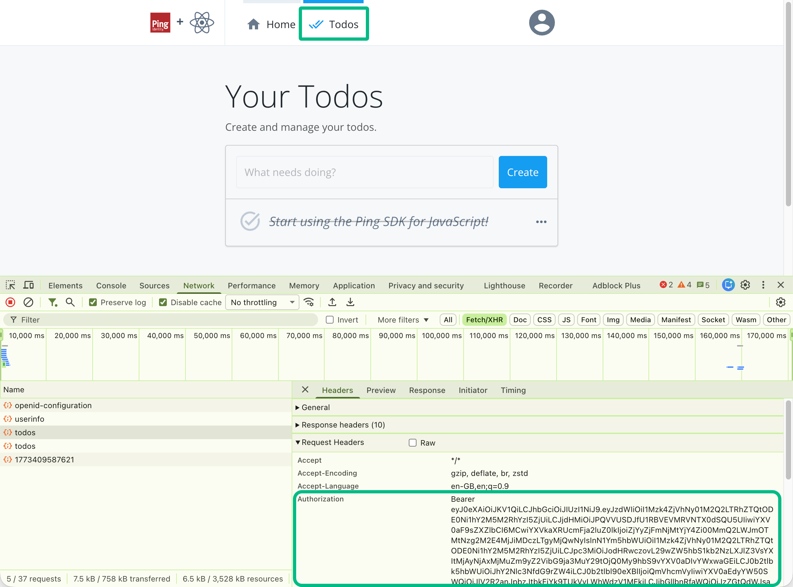Image resolution: width=793 pixels, height=587 pixels.
Task: Toggle the device toolbar icon
Action: click(x=28, y=285)
